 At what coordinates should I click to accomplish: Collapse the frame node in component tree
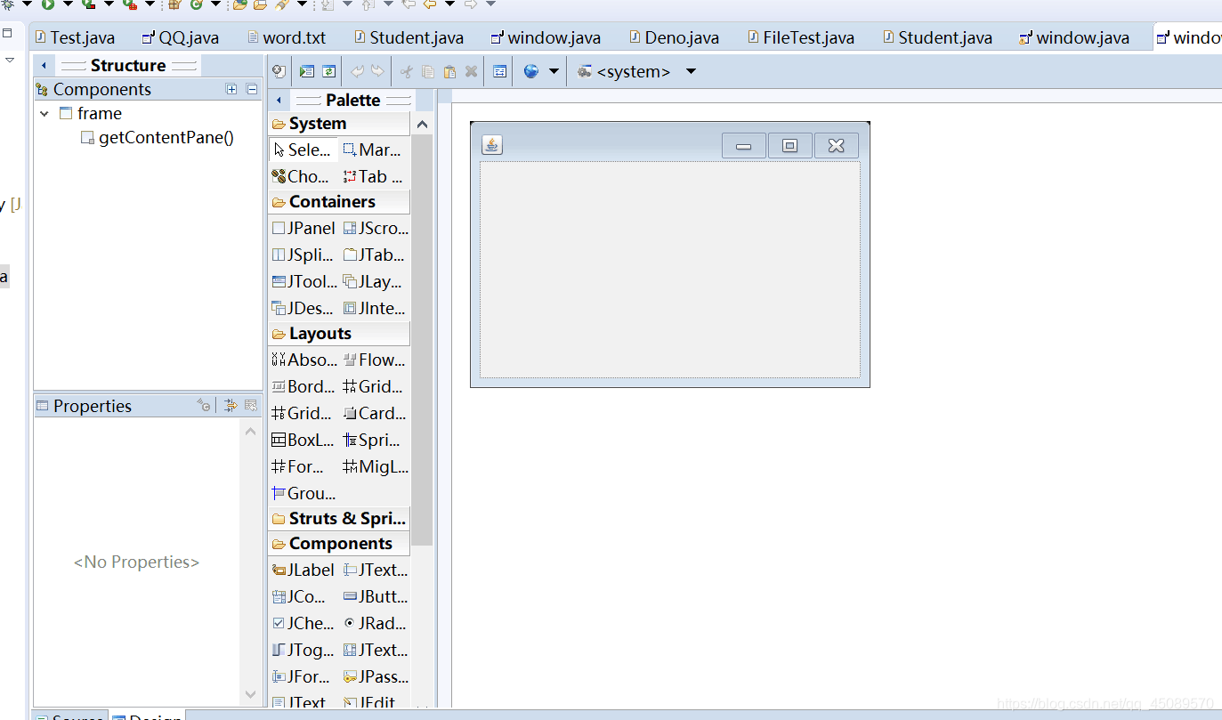(45, 114)
